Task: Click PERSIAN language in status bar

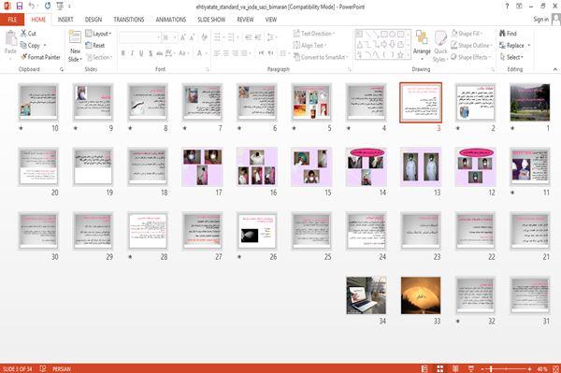Action: pyautogui.click(x=62, y=368)
